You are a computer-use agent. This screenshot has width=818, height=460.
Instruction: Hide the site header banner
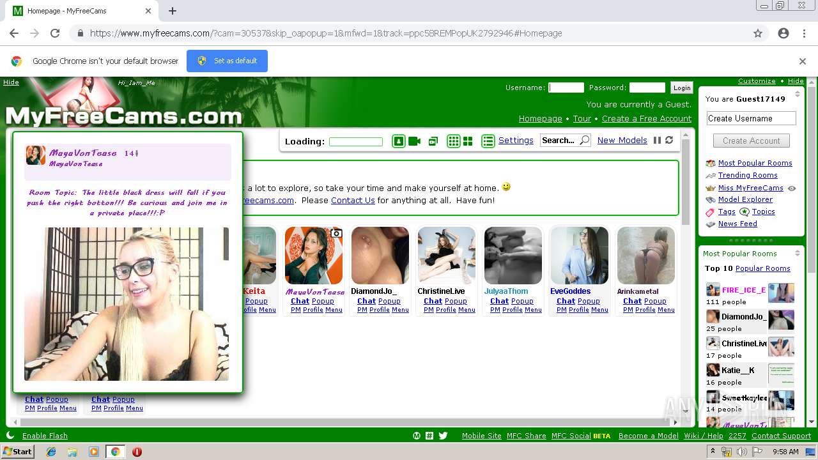click(11, 82)
